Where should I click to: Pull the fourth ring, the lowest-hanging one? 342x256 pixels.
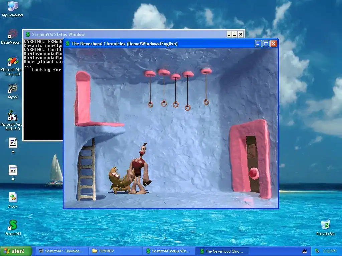188,107
